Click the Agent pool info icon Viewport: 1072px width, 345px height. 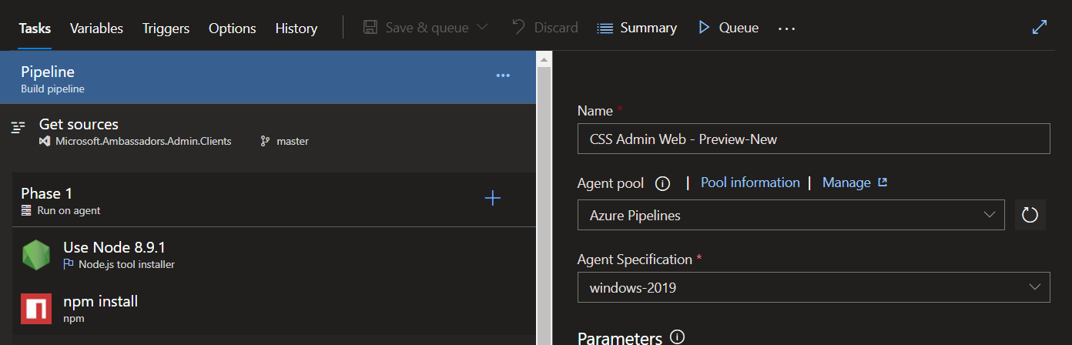click(x=661, y=183)
